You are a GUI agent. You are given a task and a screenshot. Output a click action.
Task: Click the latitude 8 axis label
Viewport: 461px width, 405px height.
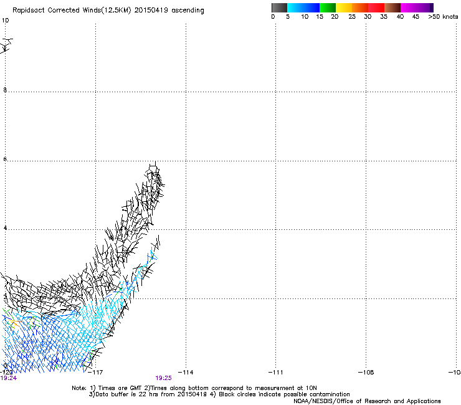tap(5, 90)
